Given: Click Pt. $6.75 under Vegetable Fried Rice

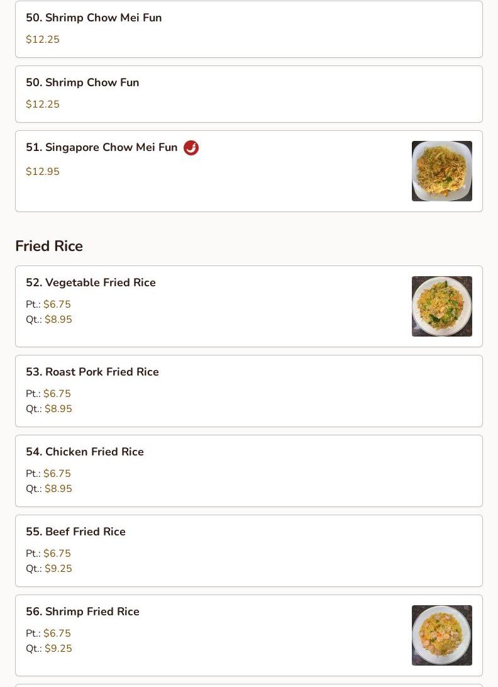Looking at the screenshot, I should click(48, 304).
